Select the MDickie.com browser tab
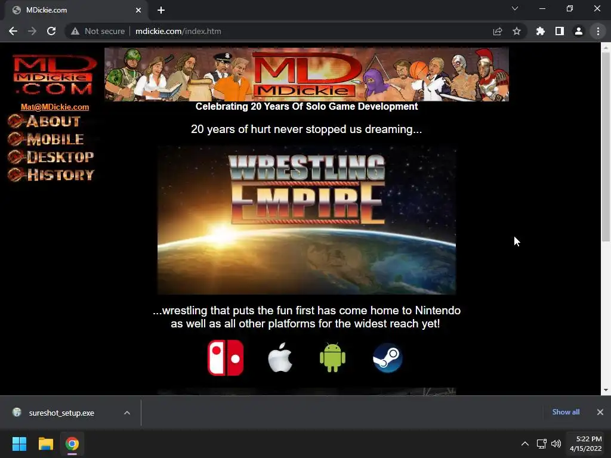 click(x=76, y=10)
